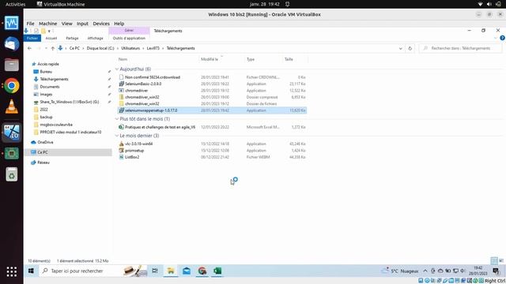Open the VirtualBox Input menu
The width and height of the screenshot is (506, 284).
point(82,24)
